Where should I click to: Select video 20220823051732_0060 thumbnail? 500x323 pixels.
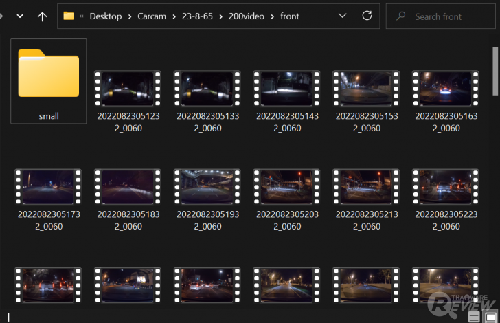pyautogui.click(x=48, y=187)
